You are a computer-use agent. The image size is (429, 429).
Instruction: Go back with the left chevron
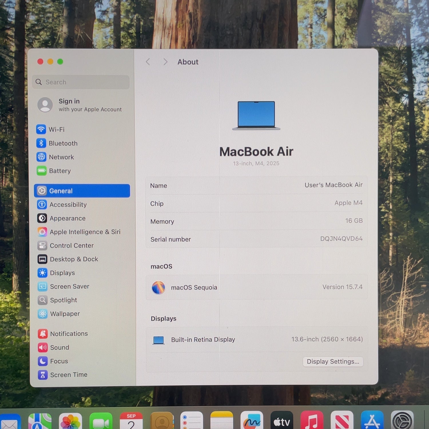click(148, 62)
